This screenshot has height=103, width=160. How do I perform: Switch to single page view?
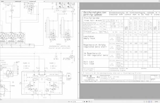pyautogui.click(x=144, y=102)
